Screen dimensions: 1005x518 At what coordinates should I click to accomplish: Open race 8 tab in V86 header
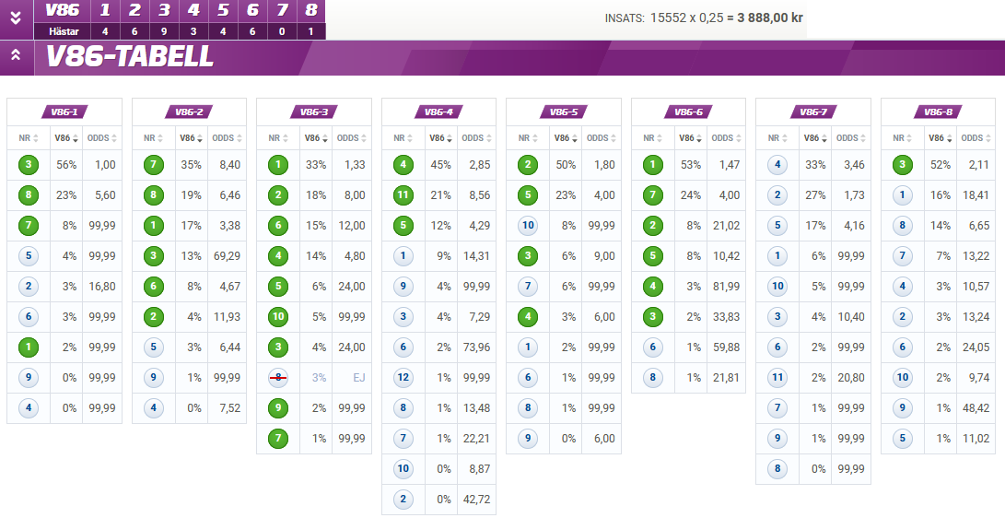point(310,10)
